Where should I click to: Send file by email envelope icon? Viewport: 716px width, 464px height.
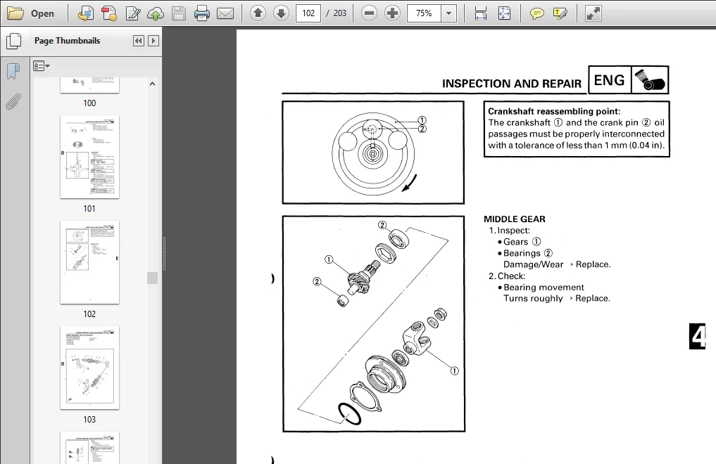click(x=225, y=13)
